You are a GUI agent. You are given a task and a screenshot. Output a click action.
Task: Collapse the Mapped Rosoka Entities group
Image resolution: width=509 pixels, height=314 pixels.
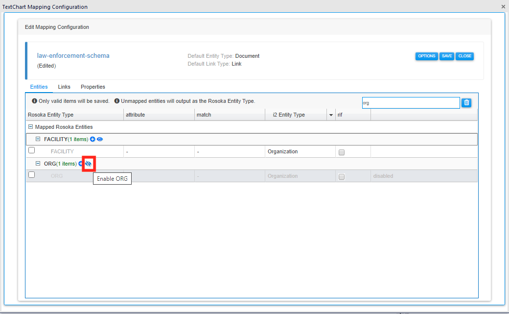pos(30,126)
